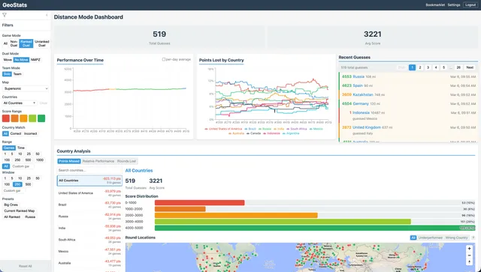Open the All Countries filter dropdown
Image resolution: width=481 pixels, height=272 pixels.
pos(20,103)
